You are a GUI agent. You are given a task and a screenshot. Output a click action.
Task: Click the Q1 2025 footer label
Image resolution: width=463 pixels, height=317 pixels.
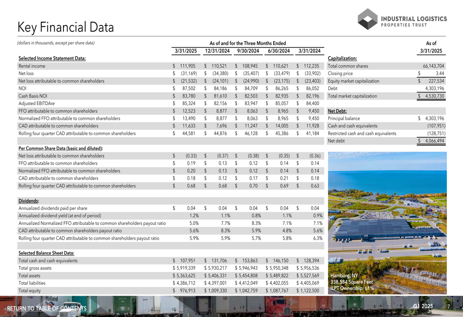tap(423, 306)
